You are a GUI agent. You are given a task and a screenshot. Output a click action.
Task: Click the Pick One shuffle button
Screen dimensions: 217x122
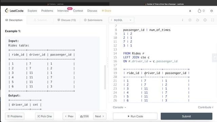pos(44,116)
